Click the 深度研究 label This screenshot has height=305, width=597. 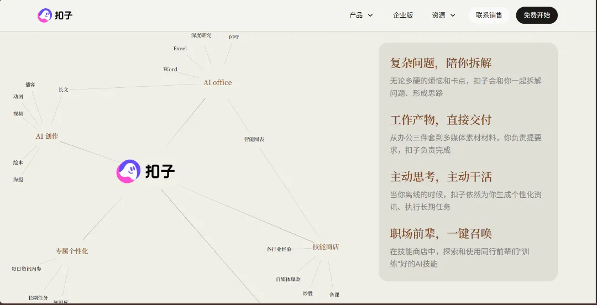point(201,35)
